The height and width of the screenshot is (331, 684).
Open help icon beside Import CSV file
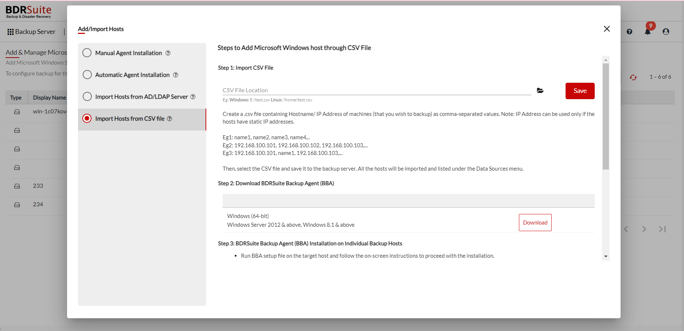pyautogui.click(x=169, y=118)
